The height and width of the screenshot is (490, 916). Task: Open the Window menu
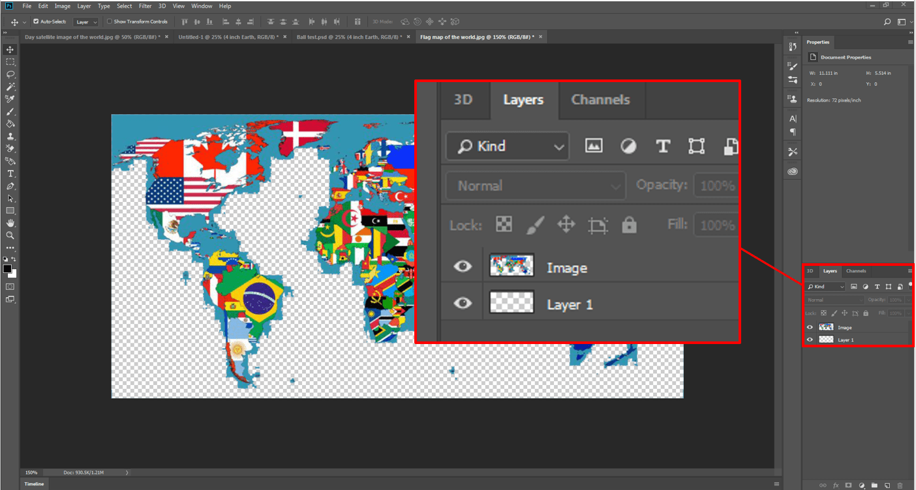click(x=202, y=6)
